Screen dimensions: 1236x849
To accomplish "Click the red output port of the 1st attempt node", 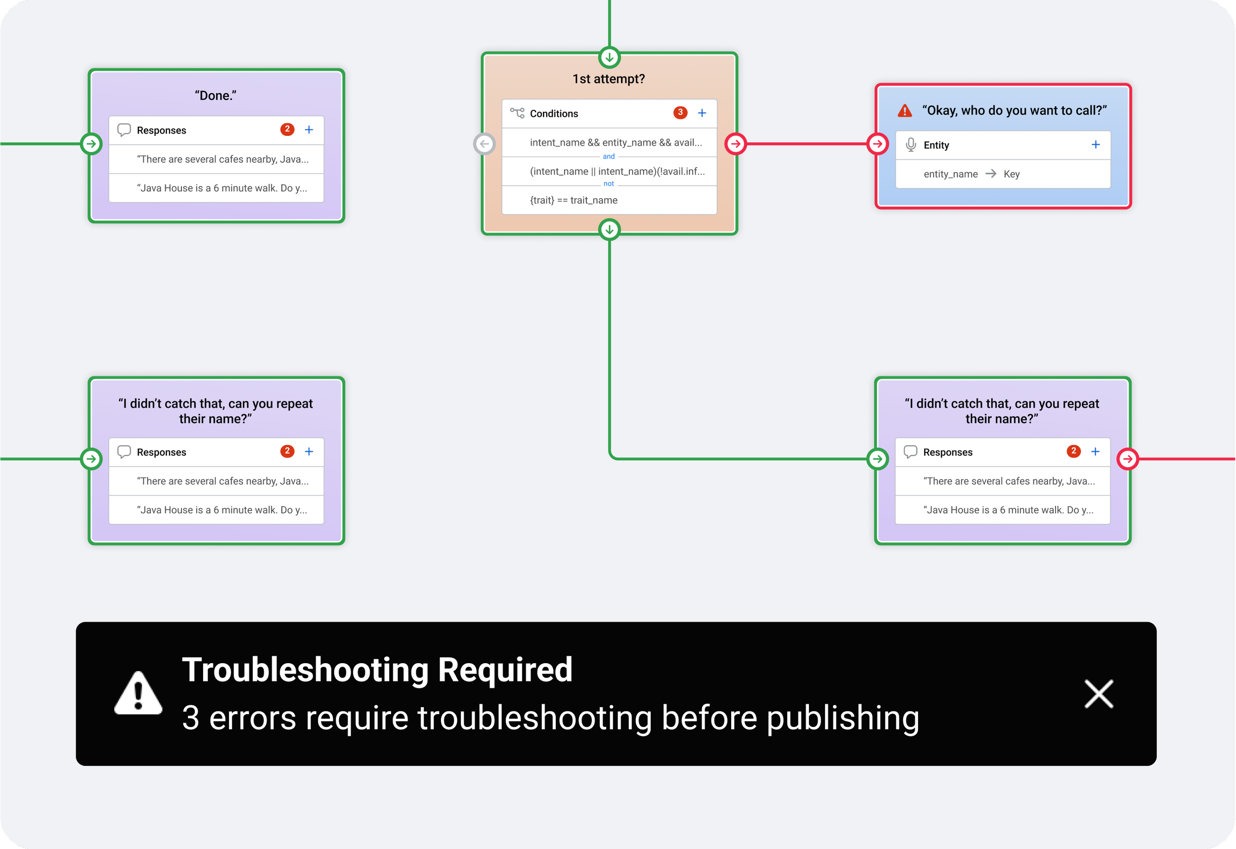I will 736,144.
